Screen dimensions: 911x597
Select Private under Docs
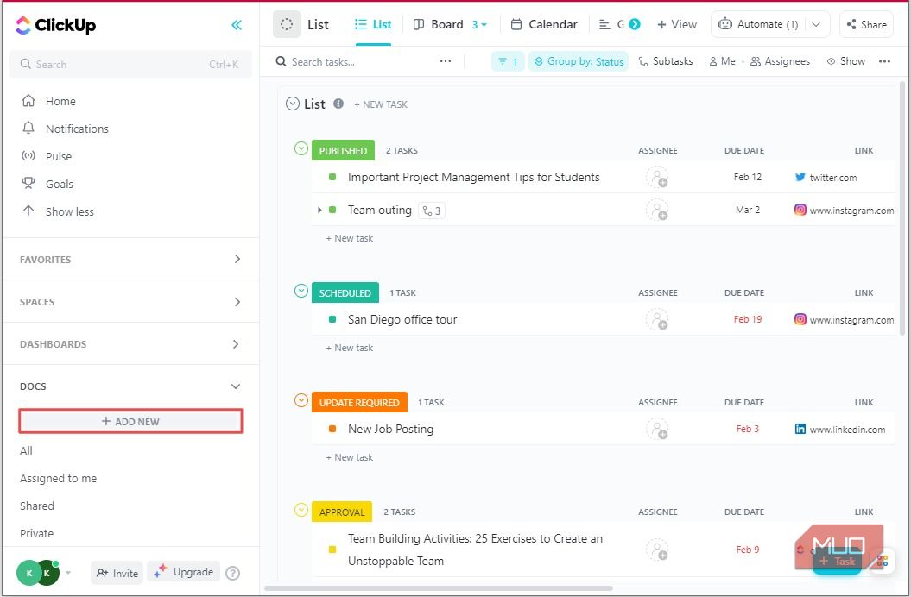36,534
